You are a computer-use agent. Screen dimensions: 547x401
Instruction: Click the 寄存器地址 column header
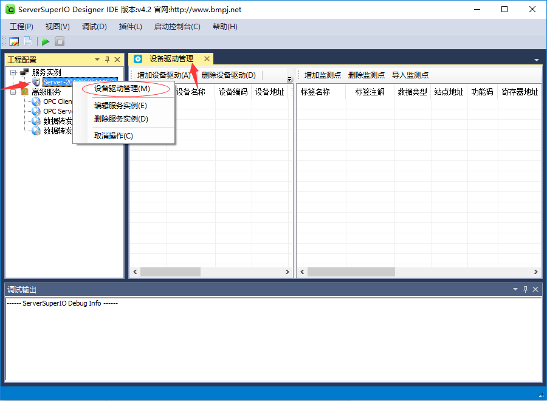520,92
